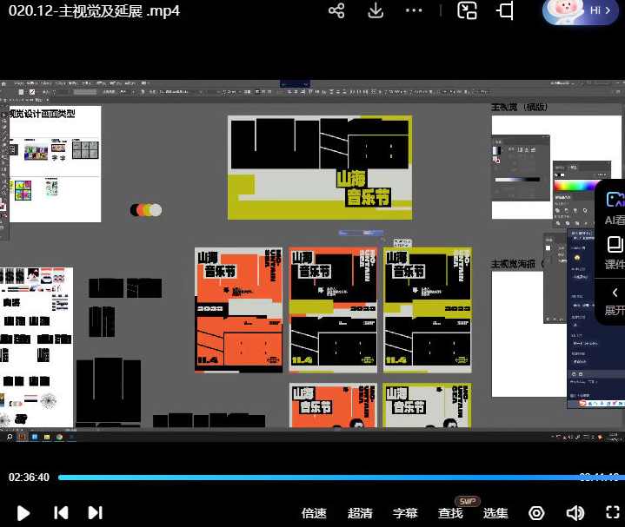
Task: Skip to the previous video
Action: point(61,513)
